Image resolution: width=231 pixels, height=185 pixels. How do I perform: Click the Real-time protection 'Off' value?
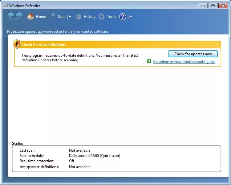pos(71,161)
